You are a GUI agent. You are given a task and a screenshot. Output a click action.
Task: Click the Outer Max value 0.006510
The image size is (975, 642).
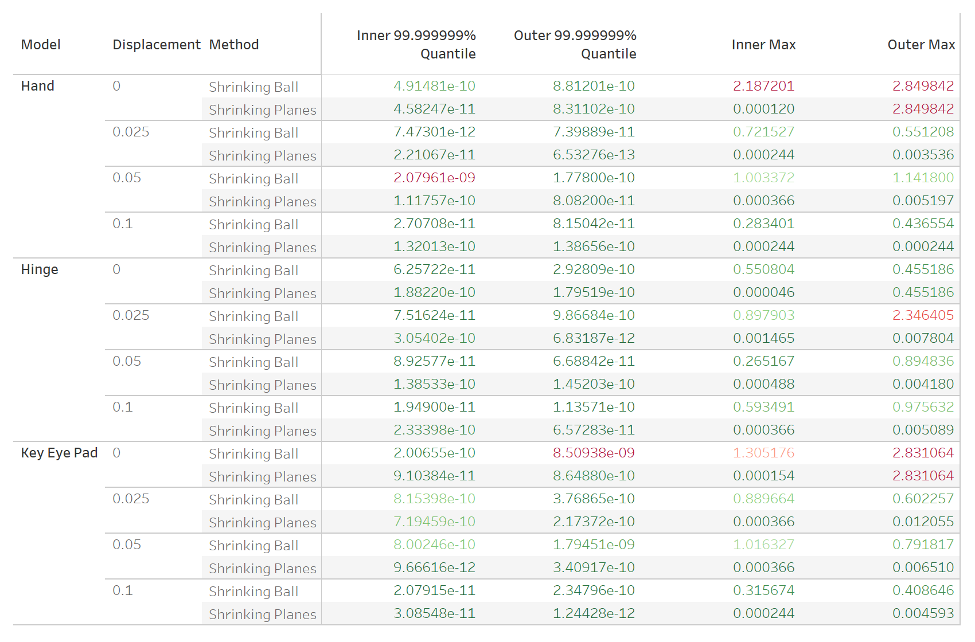pos(923,567)
